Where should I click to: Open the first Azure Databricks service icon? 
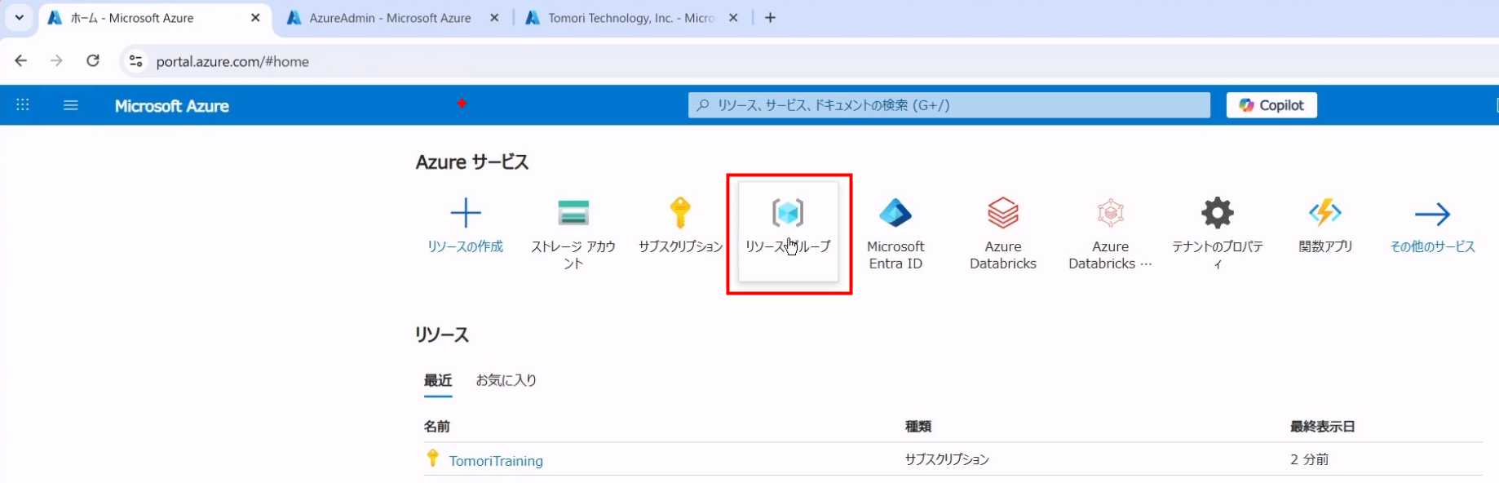1002,213
